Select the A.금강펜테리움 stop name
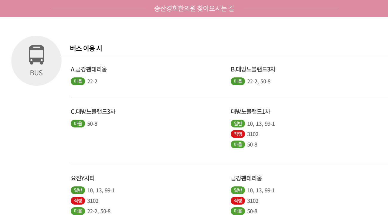 click(89, 69)
